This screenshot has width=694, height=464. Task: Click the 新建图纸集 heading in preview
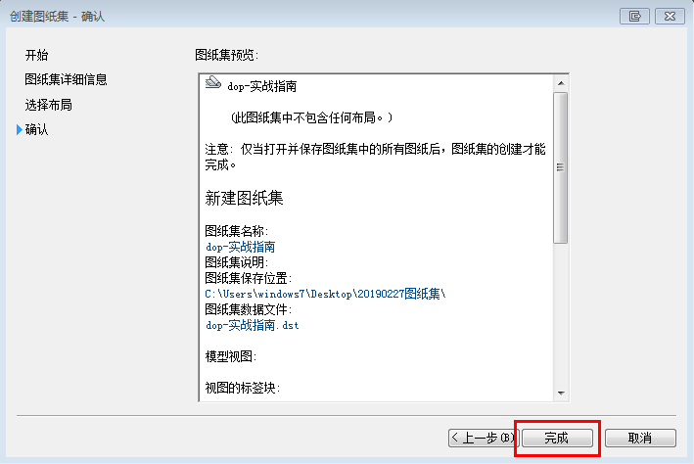[x=245, y=199]
